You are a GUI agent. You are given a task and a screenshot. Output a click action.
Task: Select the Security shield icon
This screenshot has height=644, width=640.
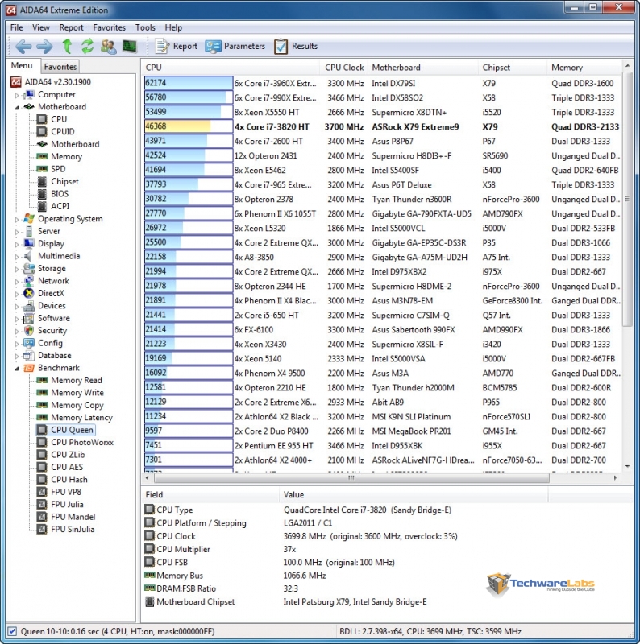click(x=29, y=330)
